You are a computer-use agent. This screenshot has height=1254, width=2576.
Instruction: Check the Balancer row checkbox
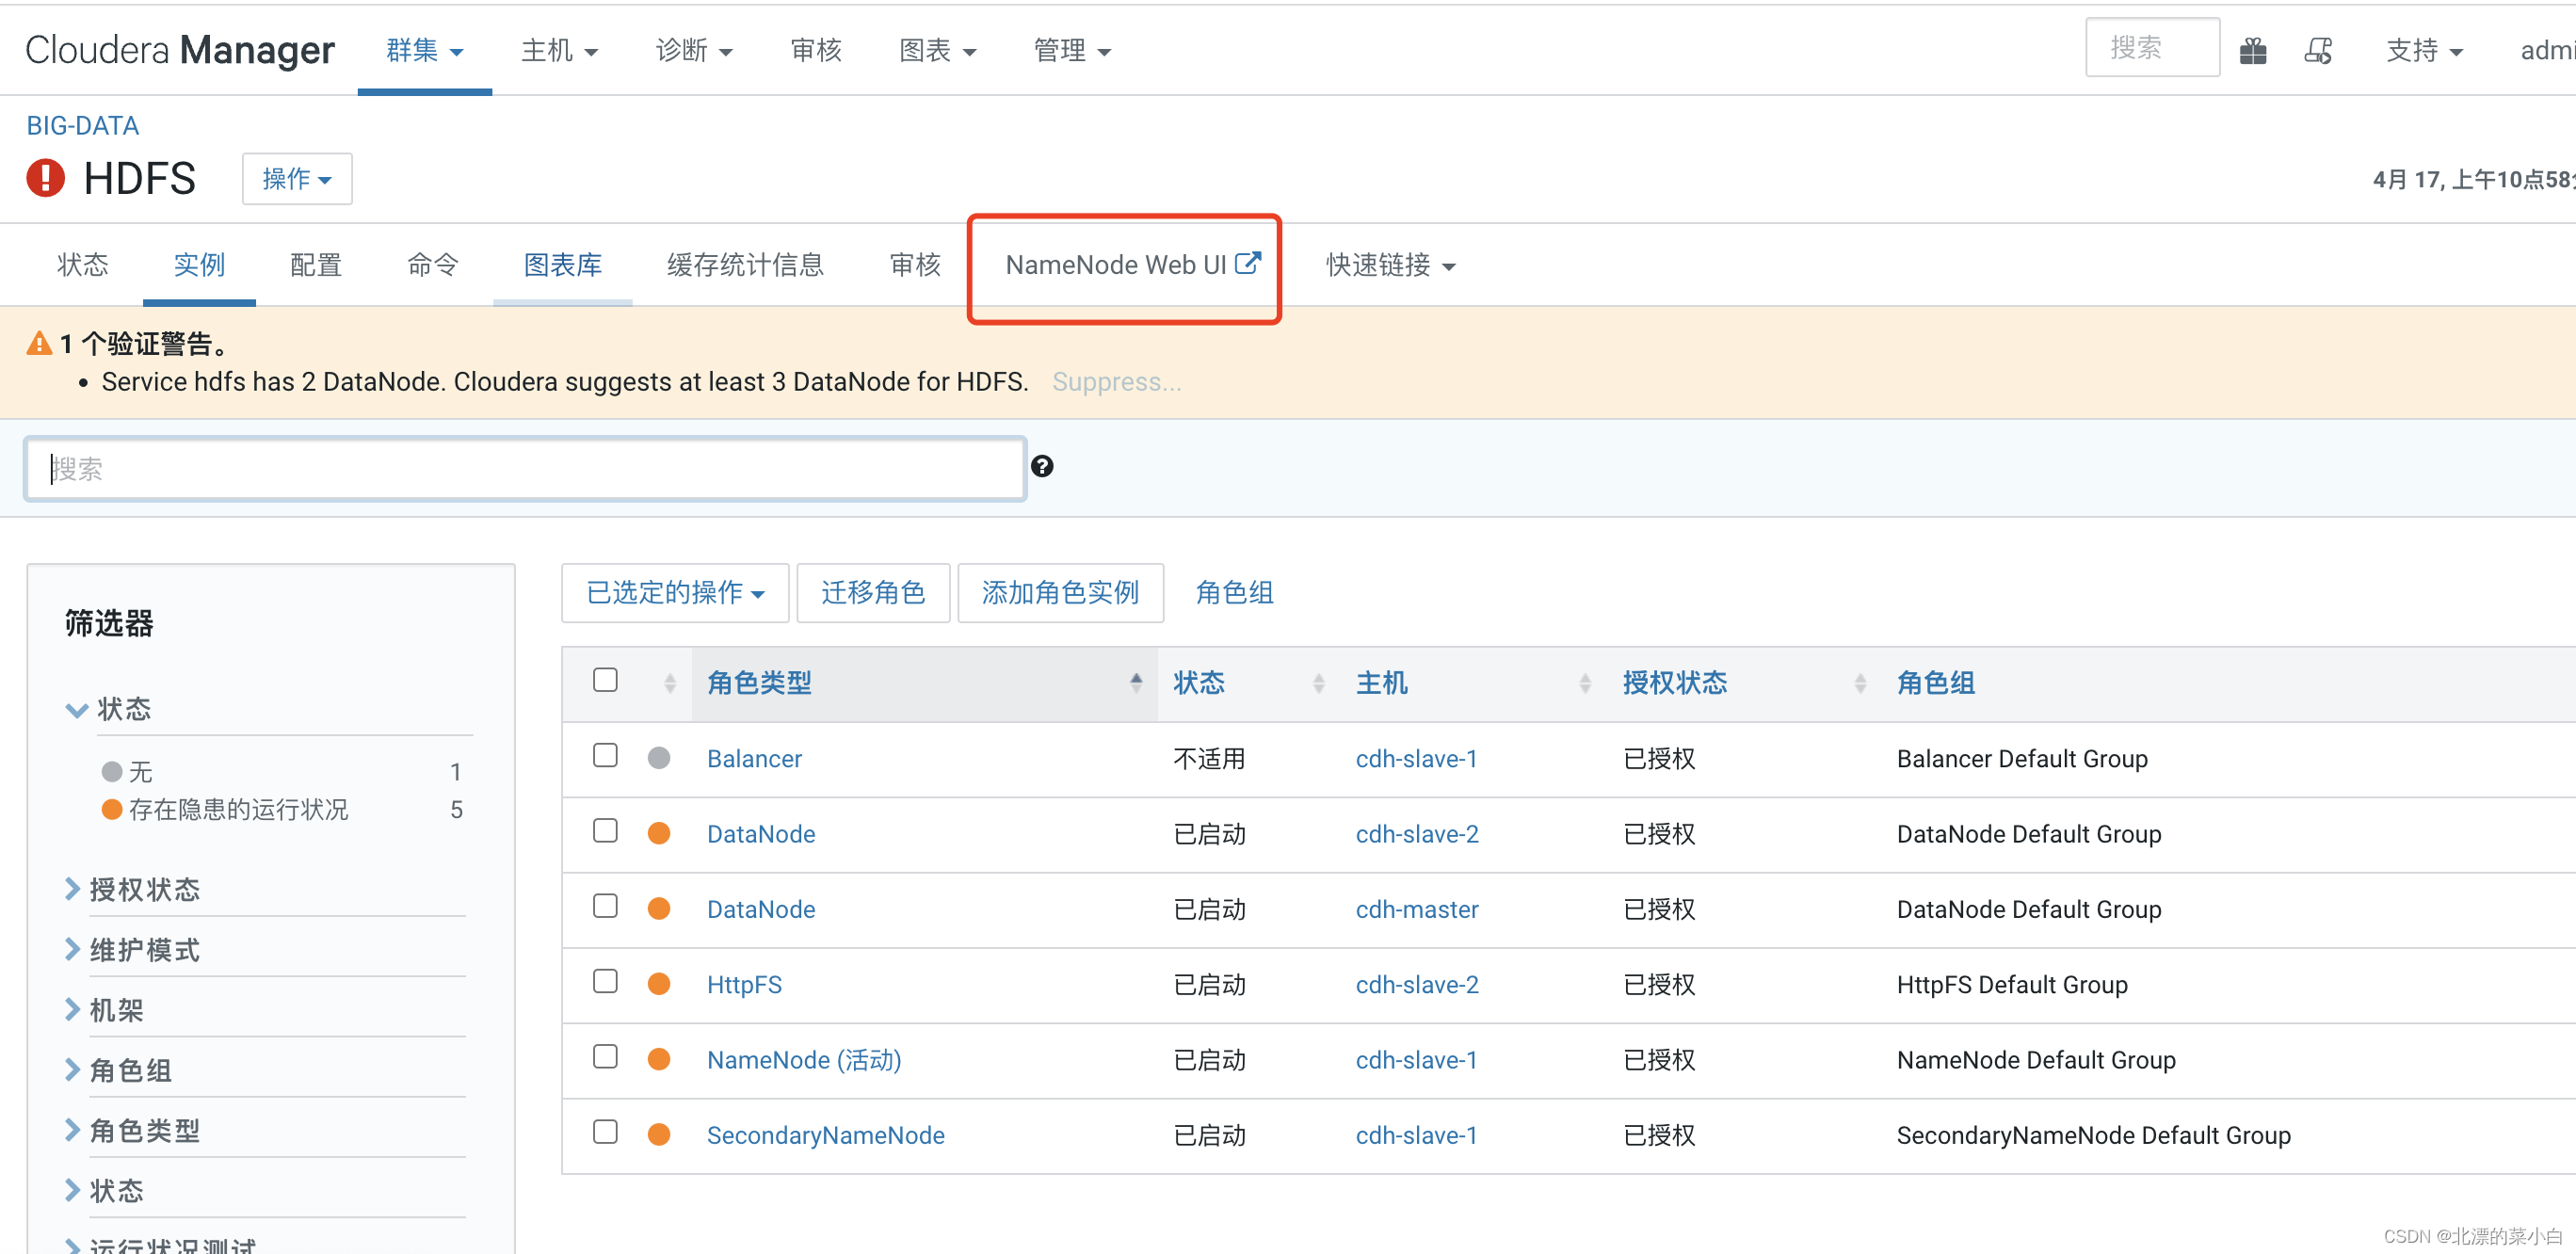[605, 755]
